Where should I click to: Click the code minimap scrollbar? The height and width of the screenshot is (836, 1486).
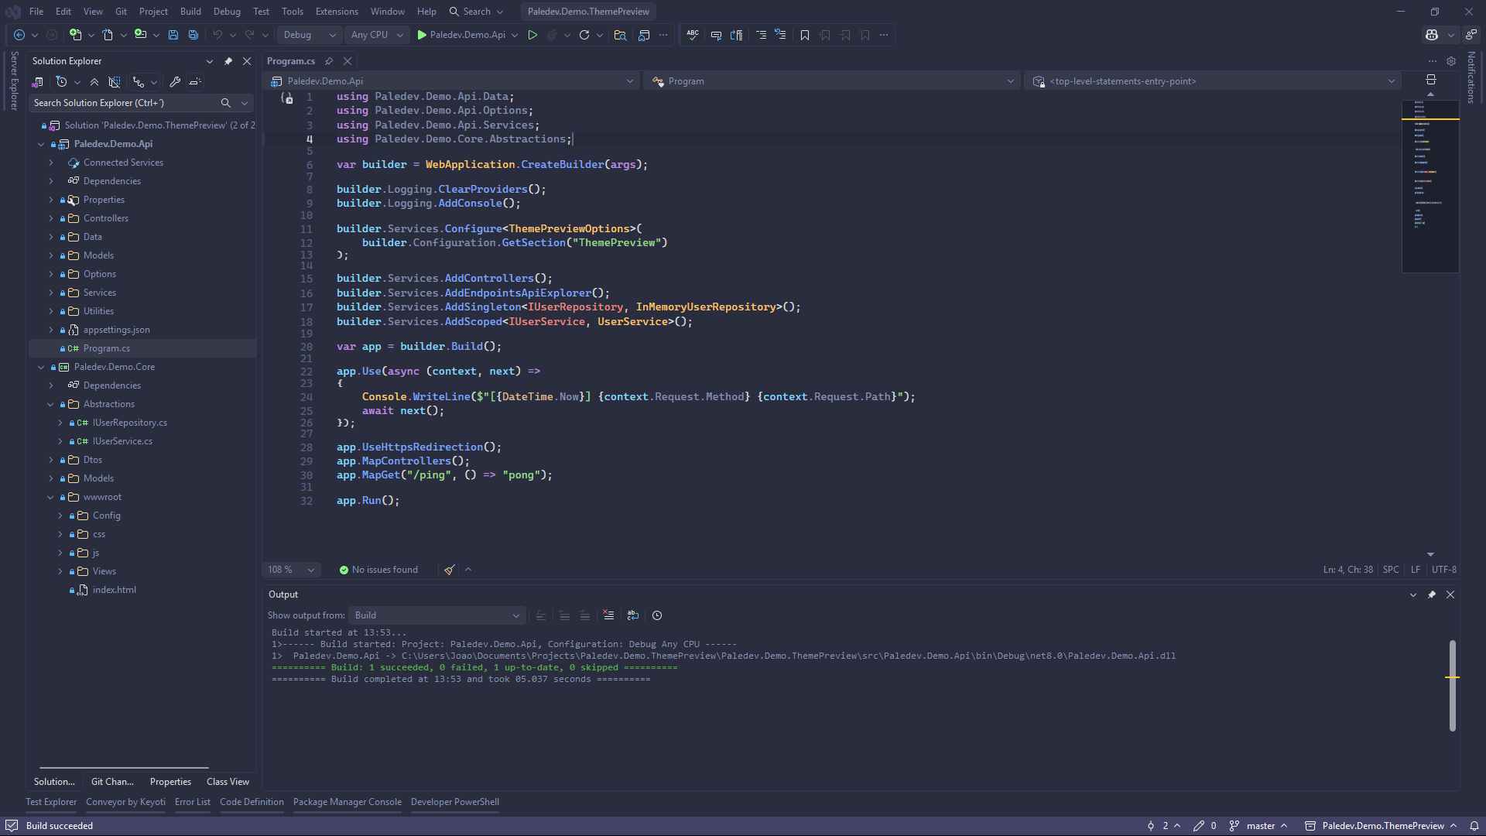click(1430, 186)
